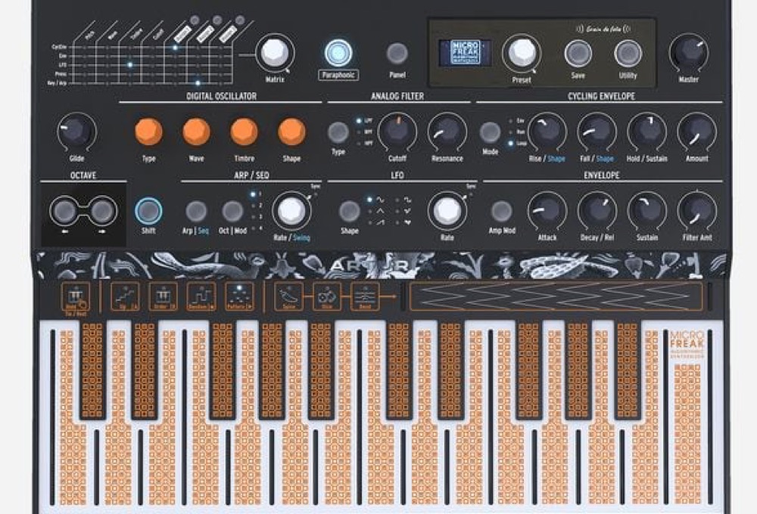
Task: Open the Utility menu button
Action: pyautogui.click(x=628, y=54)
